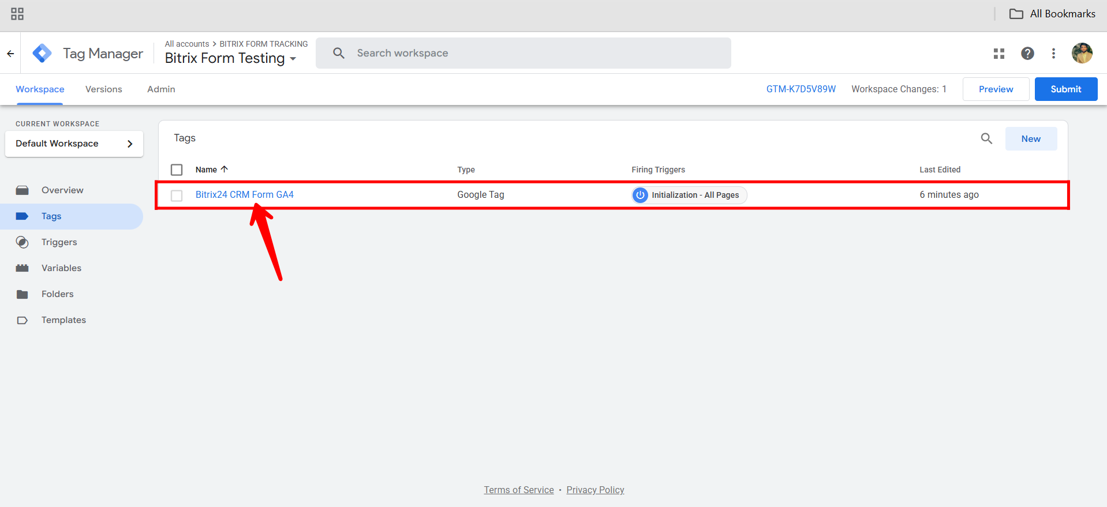Screen dimensions: 1107x507
Task: Switch to the Admin tab
Action: tap(161, 89)
